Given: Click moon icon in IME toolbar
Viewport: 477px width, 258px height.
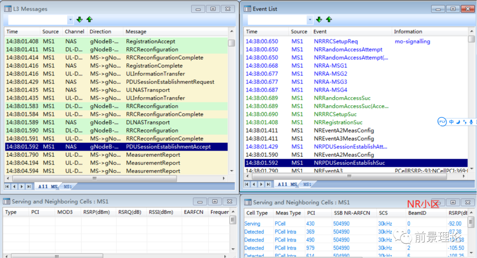Looking at the screenshot, I should pyautogui.click(x=458, y=121).
